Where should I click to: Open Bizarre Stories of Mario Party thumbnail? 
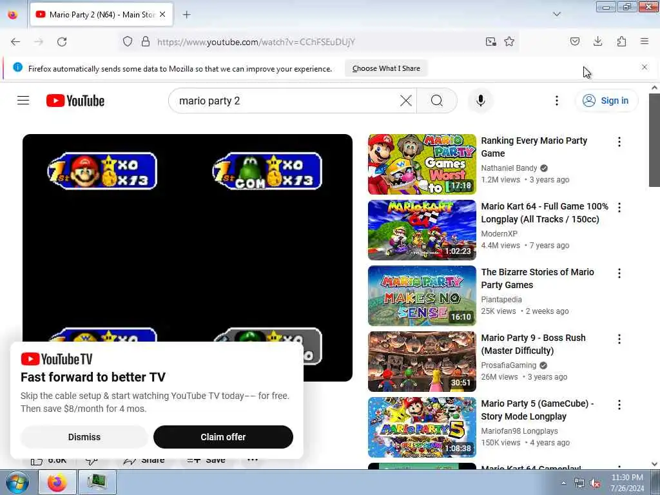coord(422,295)
